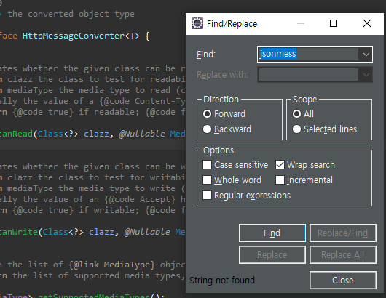Viewport: 386px width, 298px height.
Task: Click 'the converted object type' comment text
Action: (71, 14)
